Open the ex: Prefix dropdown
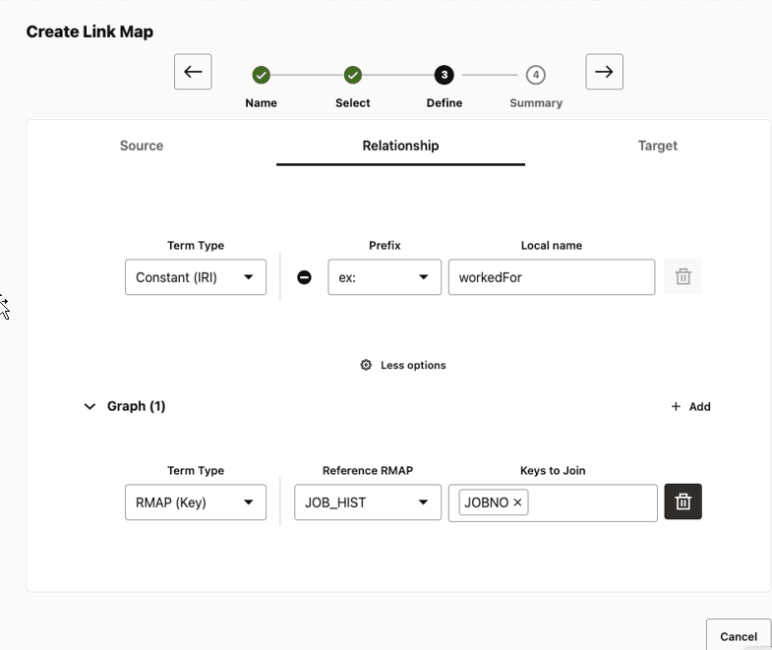This screenshot has height=650, width=772. click(x=385, y=277)
